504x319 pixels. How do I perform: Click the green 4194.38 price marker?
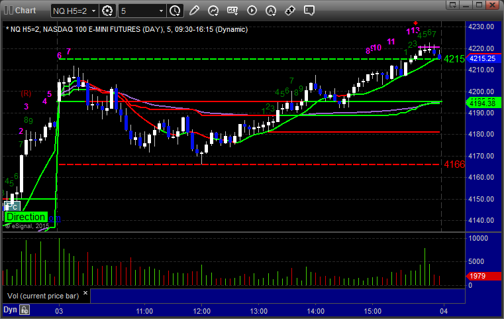pos(483,103)
